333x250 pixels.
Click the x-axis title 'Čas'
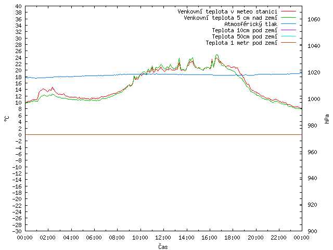[163, 246]
